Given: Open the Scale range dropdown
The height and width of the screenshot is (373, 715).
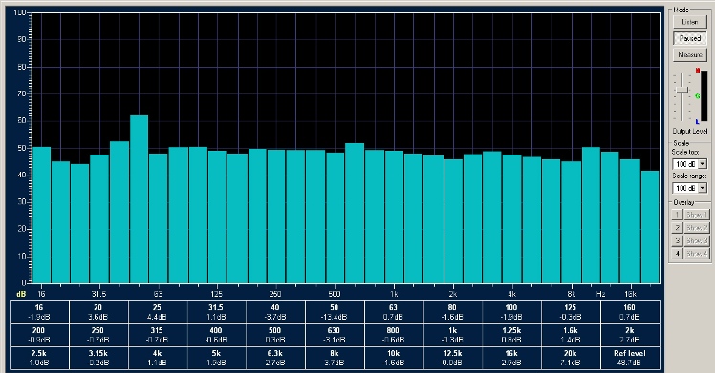Looking at the screenshot, I should pyautogui.click(x=703, y=188).
